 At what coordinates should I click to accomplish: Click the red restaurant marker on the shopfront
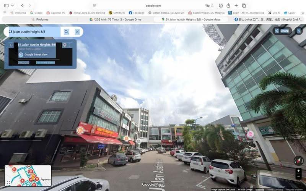coord(80,130)
